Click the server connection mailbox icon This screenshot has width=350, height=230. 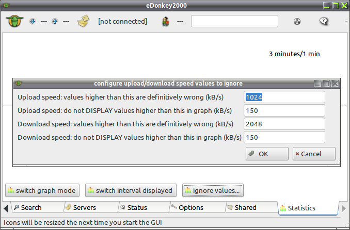pyautogui.click(x=83, y=21)
